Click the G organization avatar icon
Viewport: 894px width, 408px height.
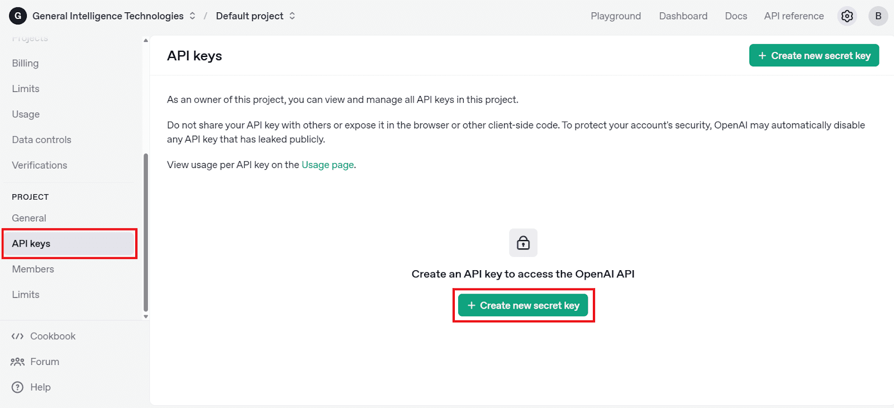(x=18, y=16)
